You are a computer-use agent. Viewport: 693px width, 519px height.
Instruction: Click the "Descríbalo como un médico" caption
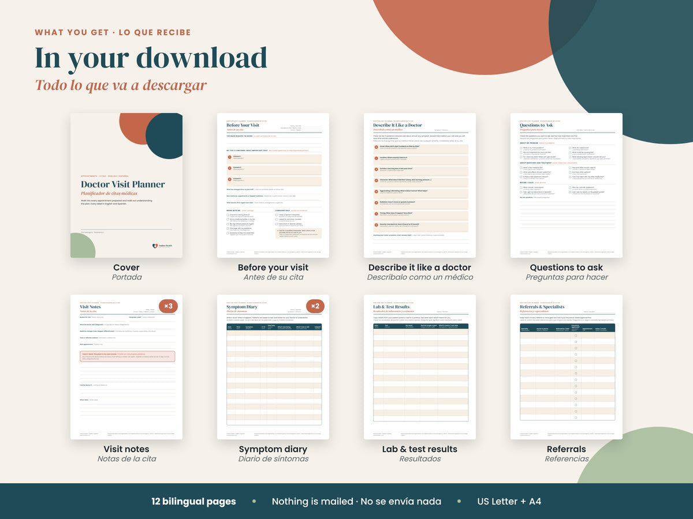(420, 277)
